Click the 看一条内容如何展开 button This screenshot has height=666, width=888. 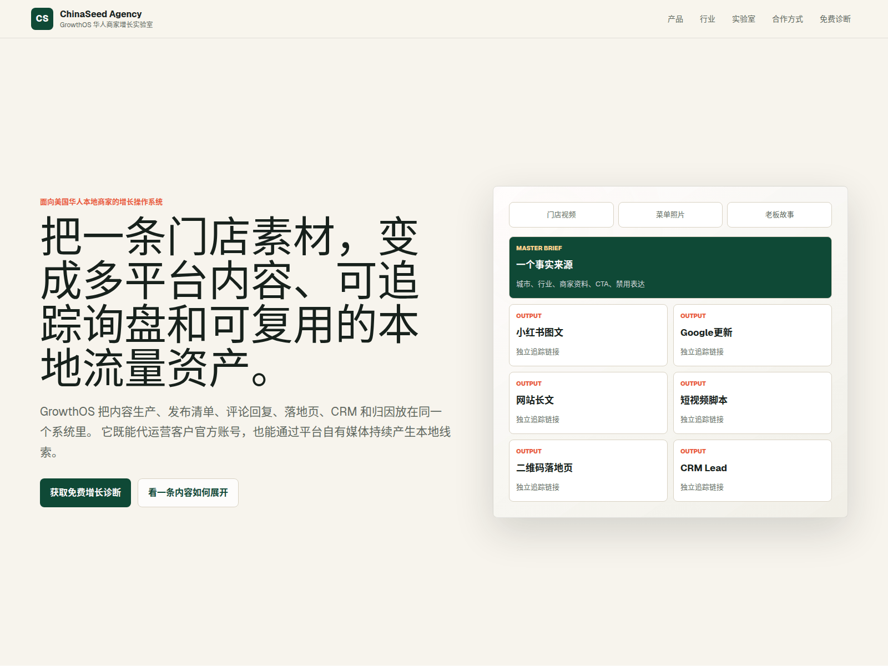click(188, 493)
